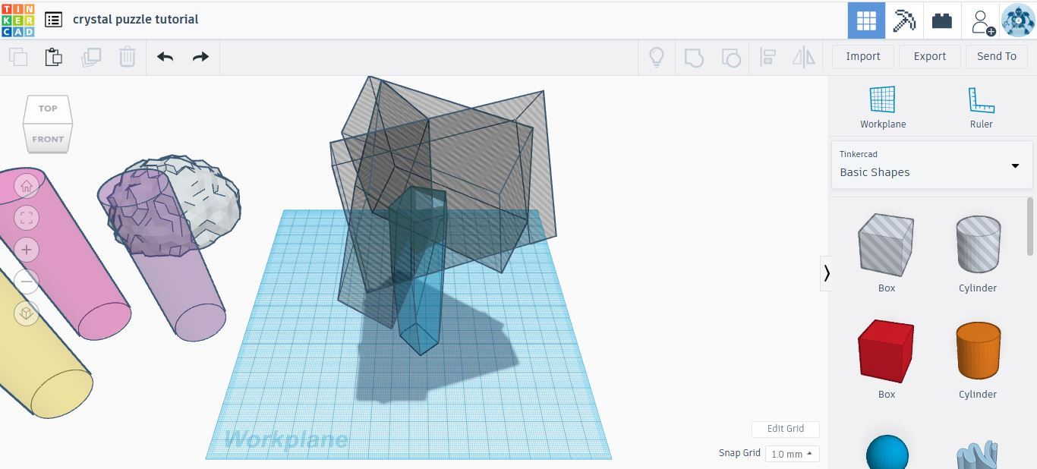Select the light blue Scribble shape
The image size is (1037, 469).
(978, 455)
